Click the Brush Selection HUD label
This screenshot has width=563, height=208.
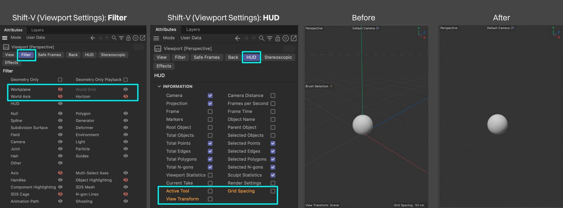tap(317, 86)
